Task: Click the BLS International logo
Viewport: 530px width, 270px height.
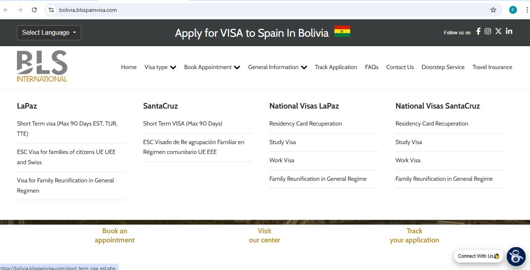Action: point(42,66)
